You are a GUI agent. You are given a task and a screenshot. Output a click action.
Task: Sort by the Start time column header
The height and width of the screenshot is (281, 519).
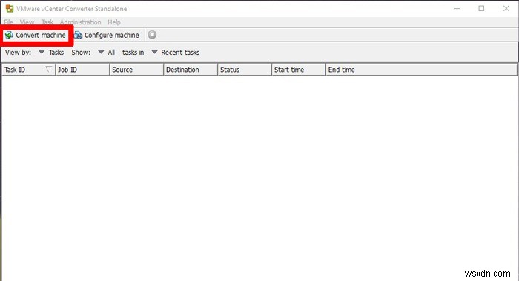pos(299,70)
